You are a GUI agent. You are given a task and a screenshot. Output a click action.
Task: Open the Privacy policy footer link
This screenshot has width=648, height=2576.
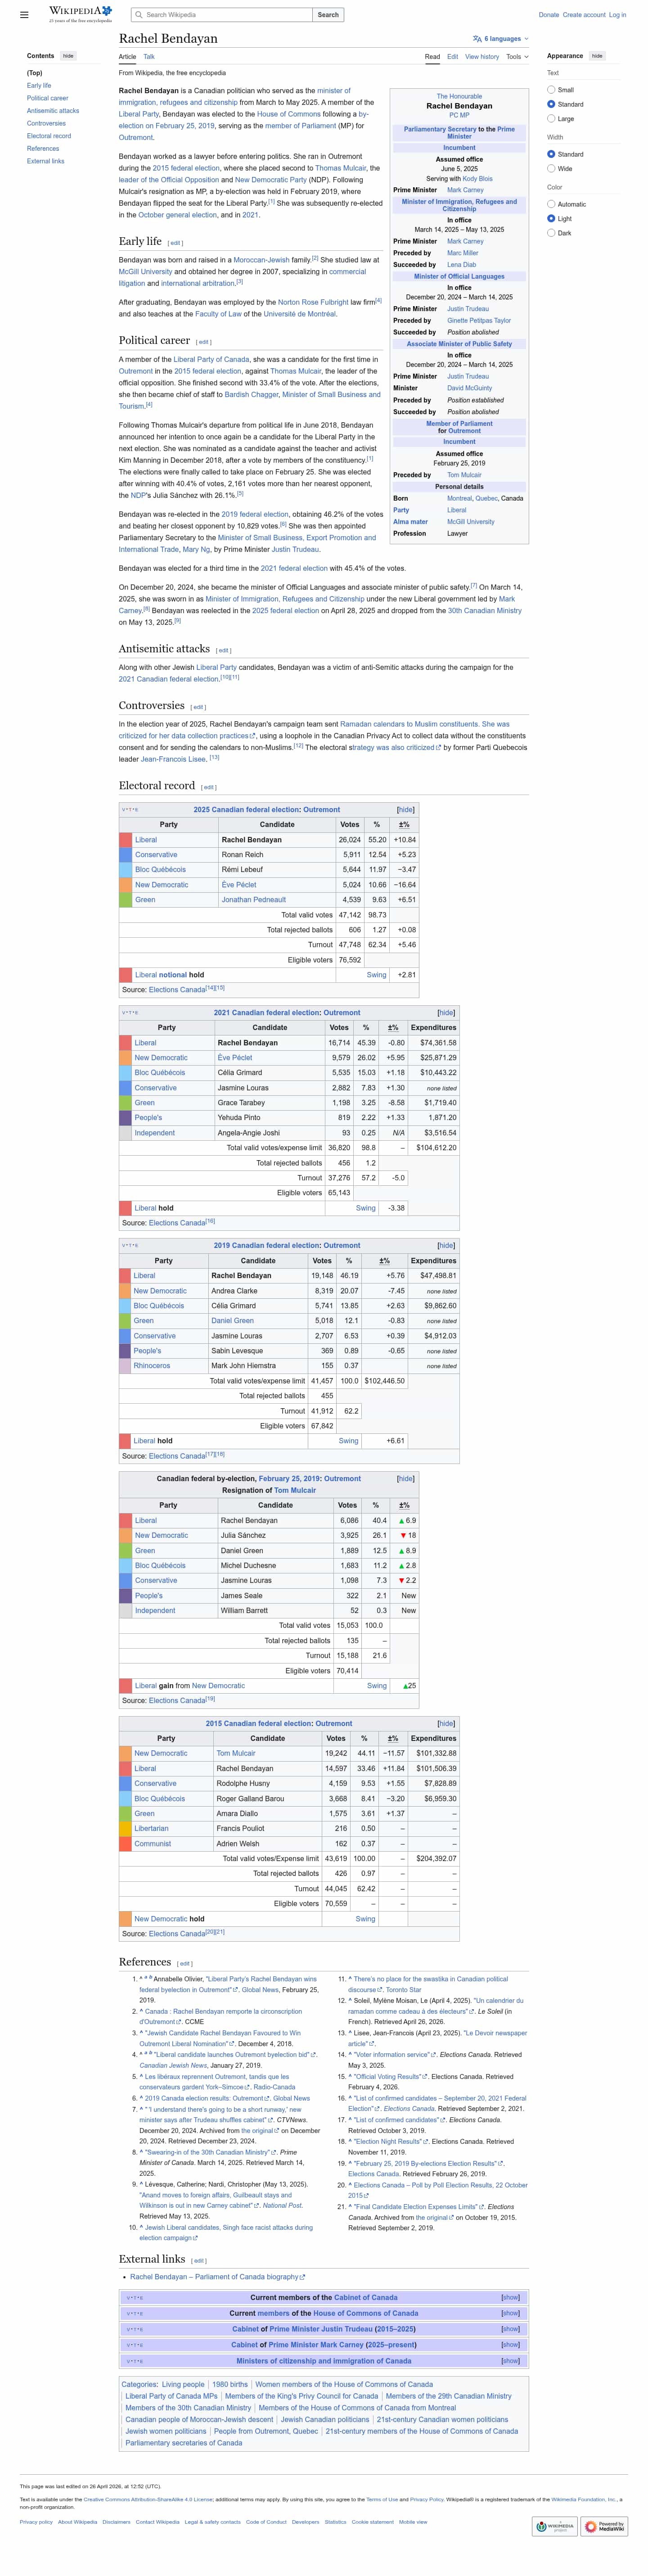click(36, 2522)
